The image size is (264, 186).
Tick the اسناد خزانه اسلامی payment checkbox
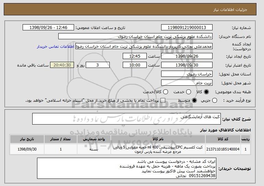[x=163, y=100]
